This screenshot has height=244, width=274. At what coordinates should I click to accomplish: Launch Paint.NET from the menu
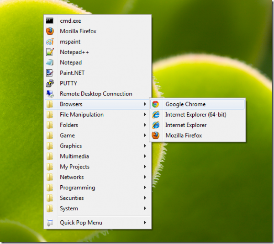coord(72,73)
